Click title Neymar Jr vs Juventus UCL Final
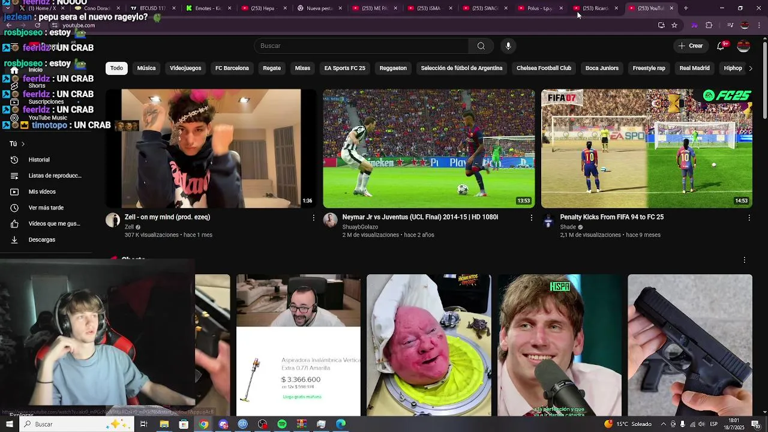Image resolution: width=768 pixels, height=432 pixels. pos(420,217)
